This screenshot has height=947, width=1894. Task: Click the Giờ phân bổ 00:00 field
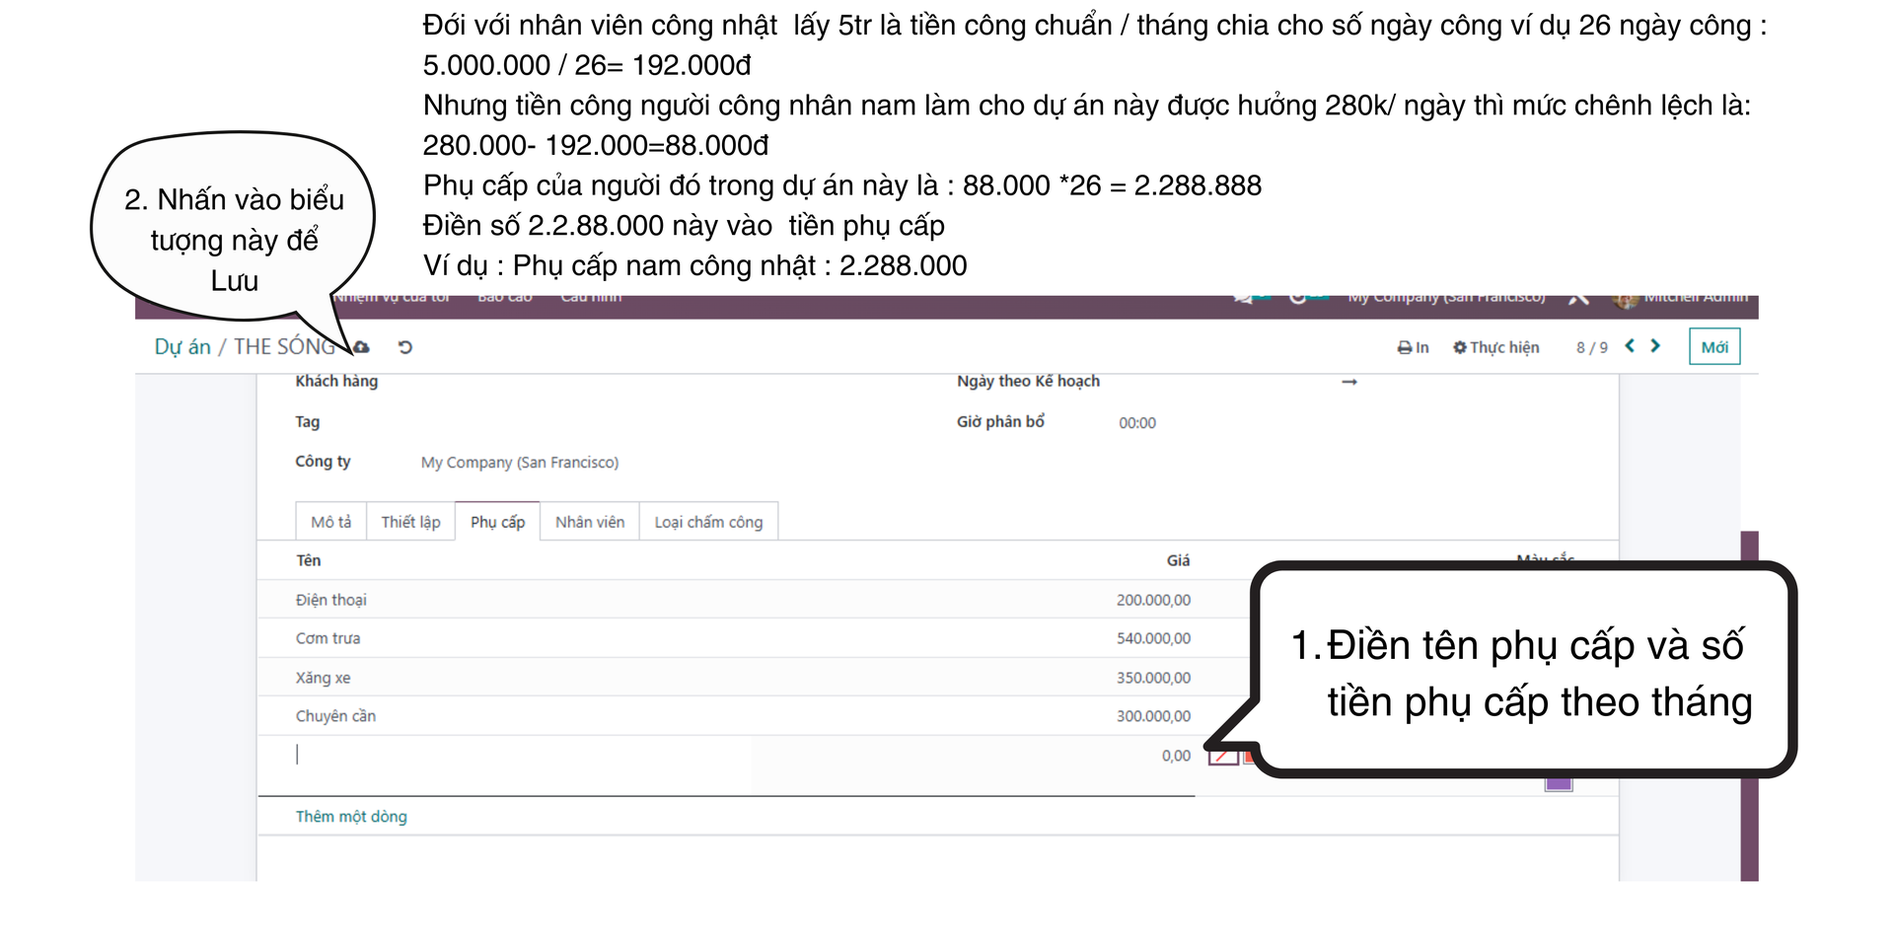(1136, 423)
